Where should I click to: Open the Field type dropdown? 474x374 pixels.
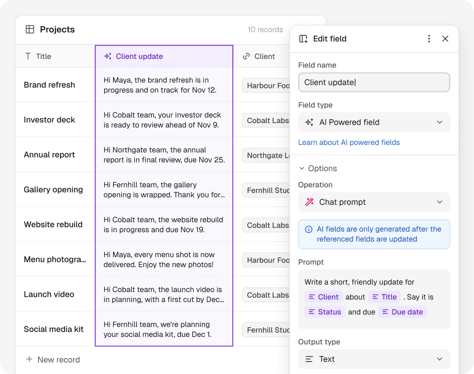374,122
